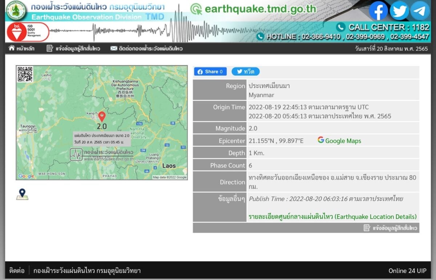Go to หน้าหลัก home menu item
Image resolution: width=436 pixels, height=280 pixels.
(21, 49)
